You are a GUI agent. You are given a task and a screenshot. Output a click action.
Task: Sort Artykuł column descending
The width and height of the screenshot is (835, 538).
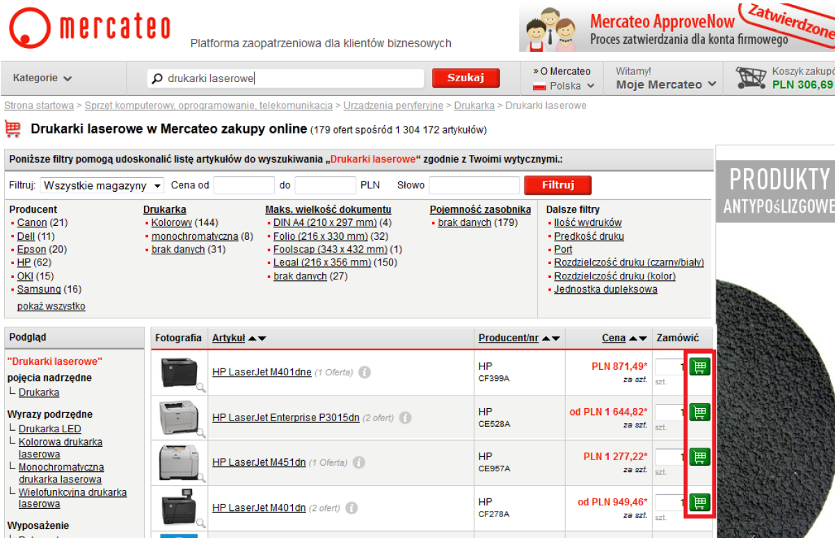click(262, 339)
